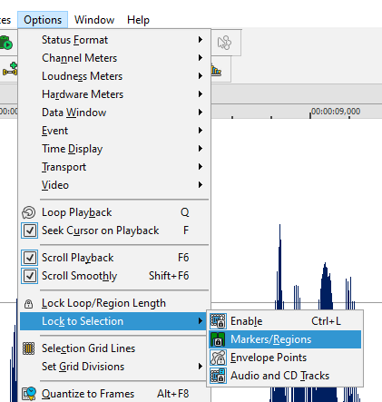Click the green Markers/Regions lock icon

[x=218, y=339]
